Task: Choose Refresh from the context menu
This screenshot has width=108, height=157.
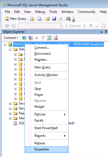Action: [x=47, y=143]
